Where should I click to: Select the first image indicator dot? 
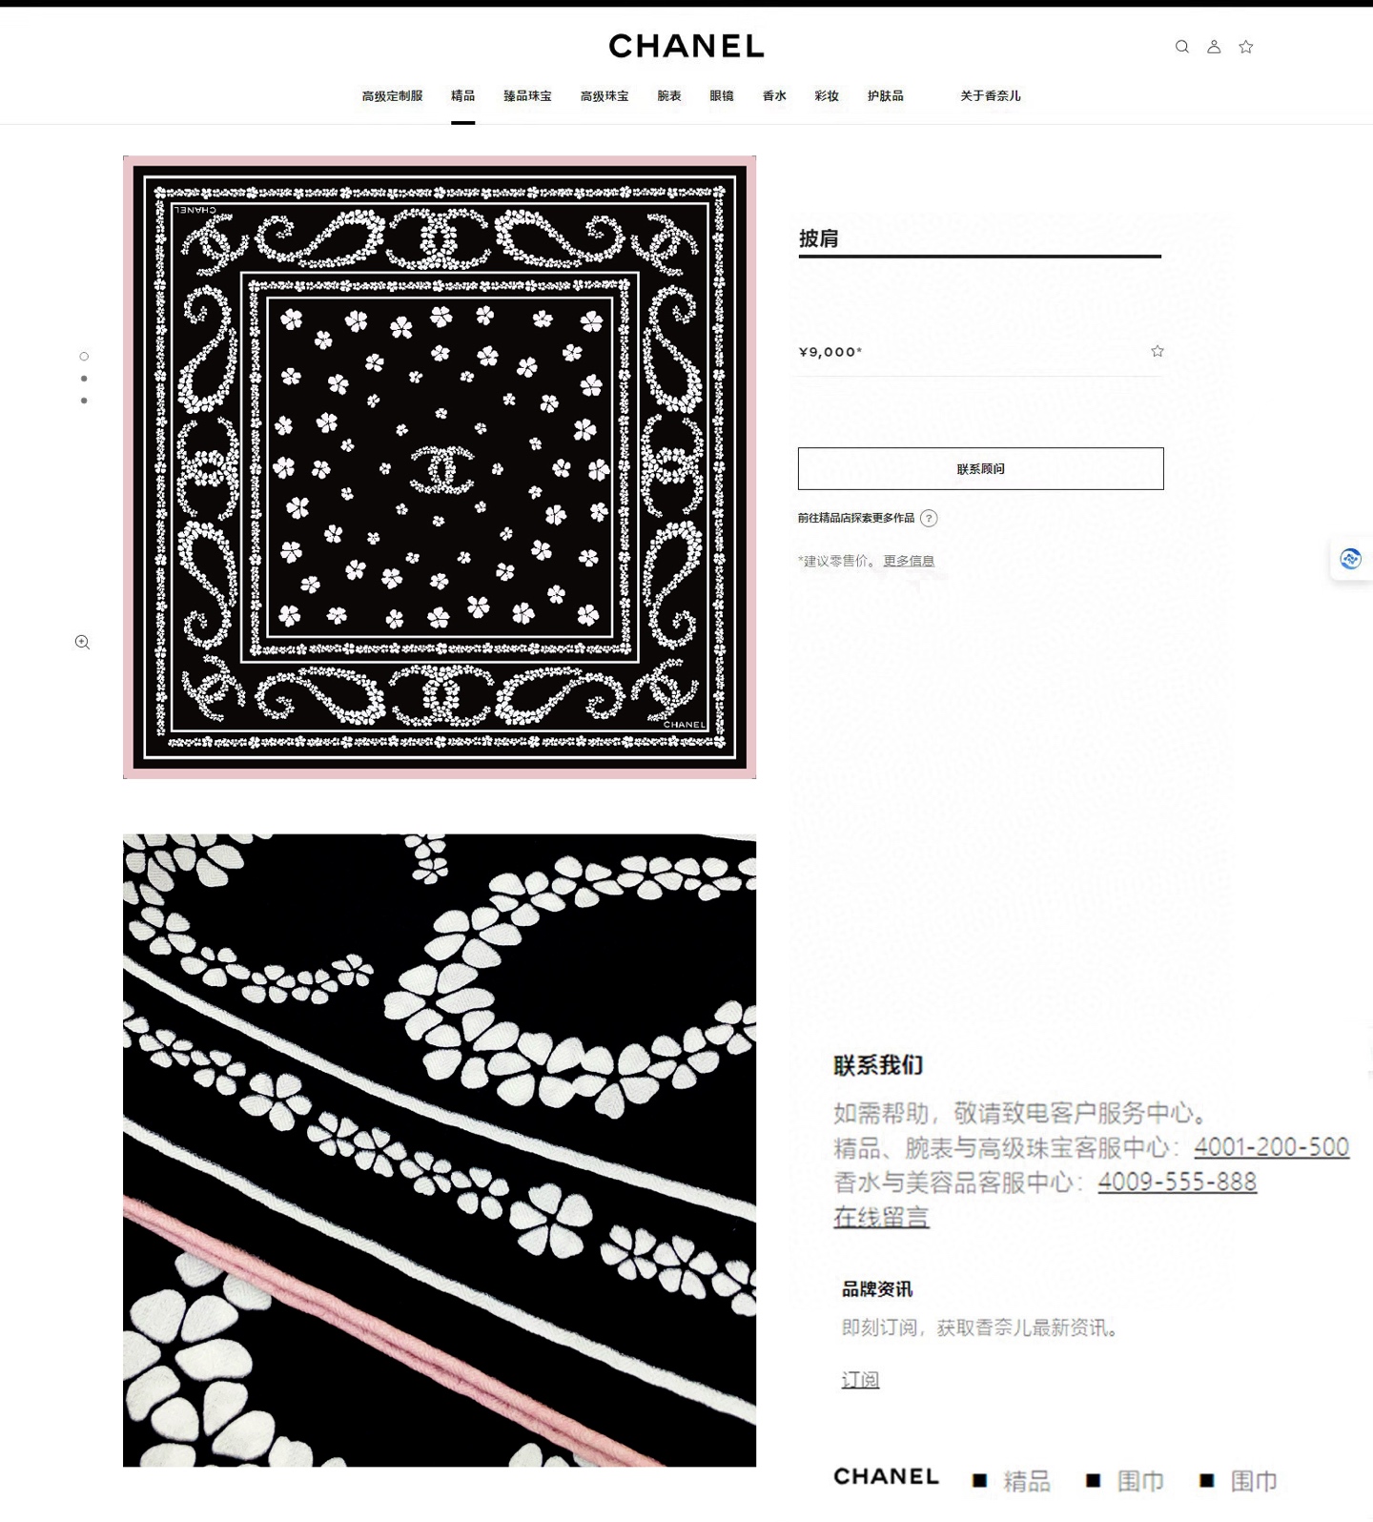pyautogui.click(x=84, y=357)
